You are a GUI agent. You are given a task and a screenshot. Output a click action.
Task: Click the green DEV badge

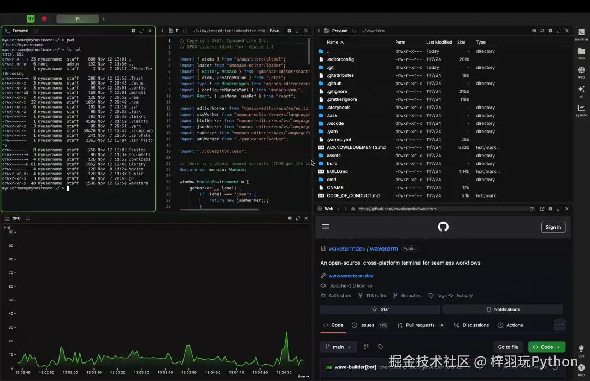click(x=31, y=19)
